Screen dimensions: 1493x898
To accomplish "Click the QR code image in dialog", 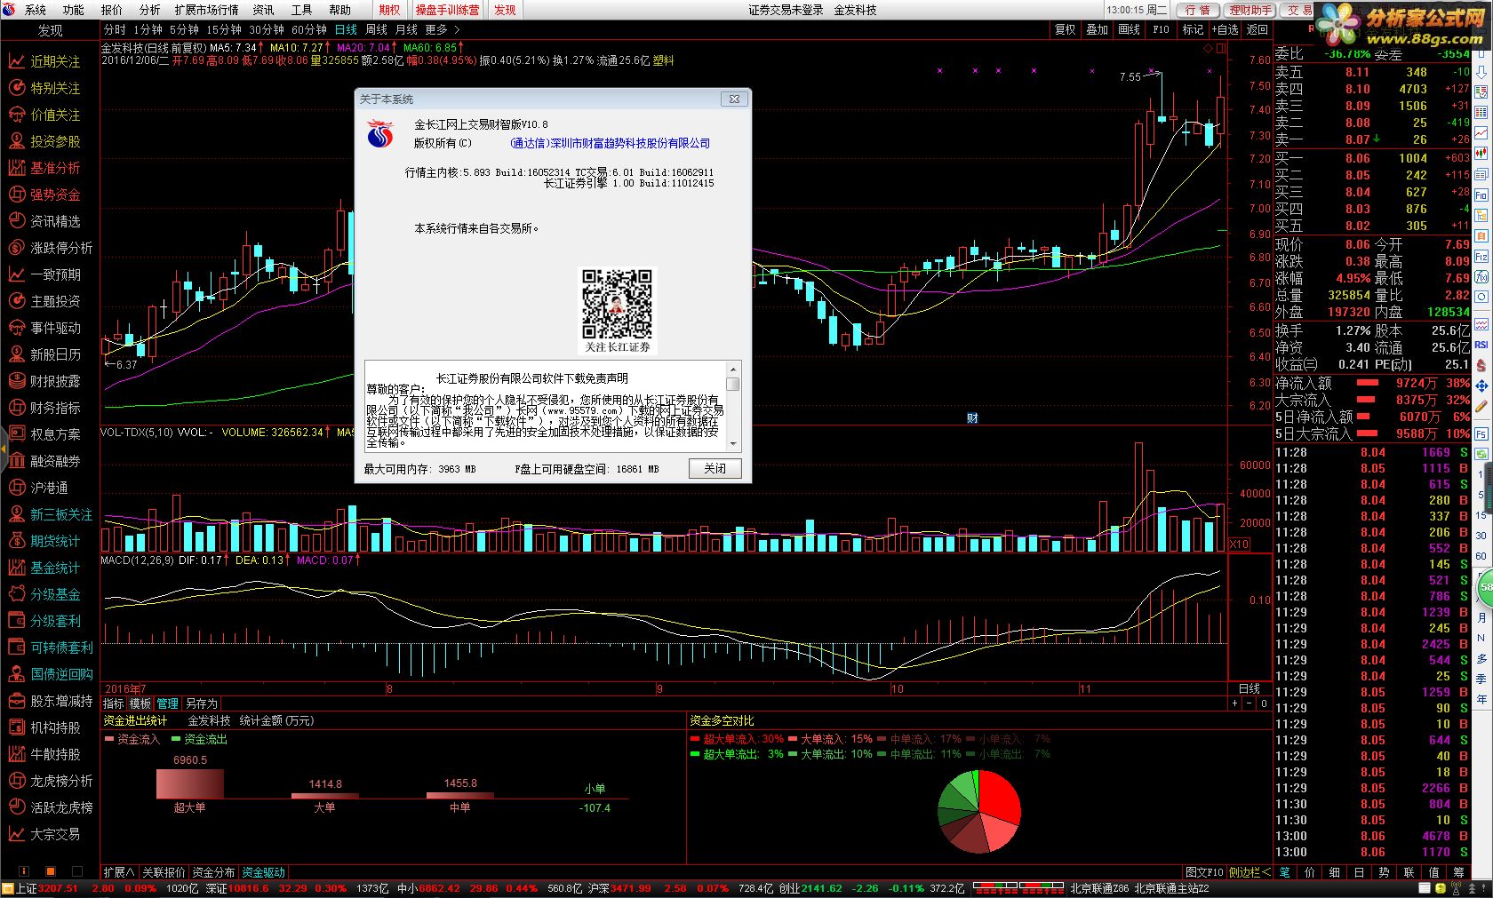I will (x=617, y=304).
